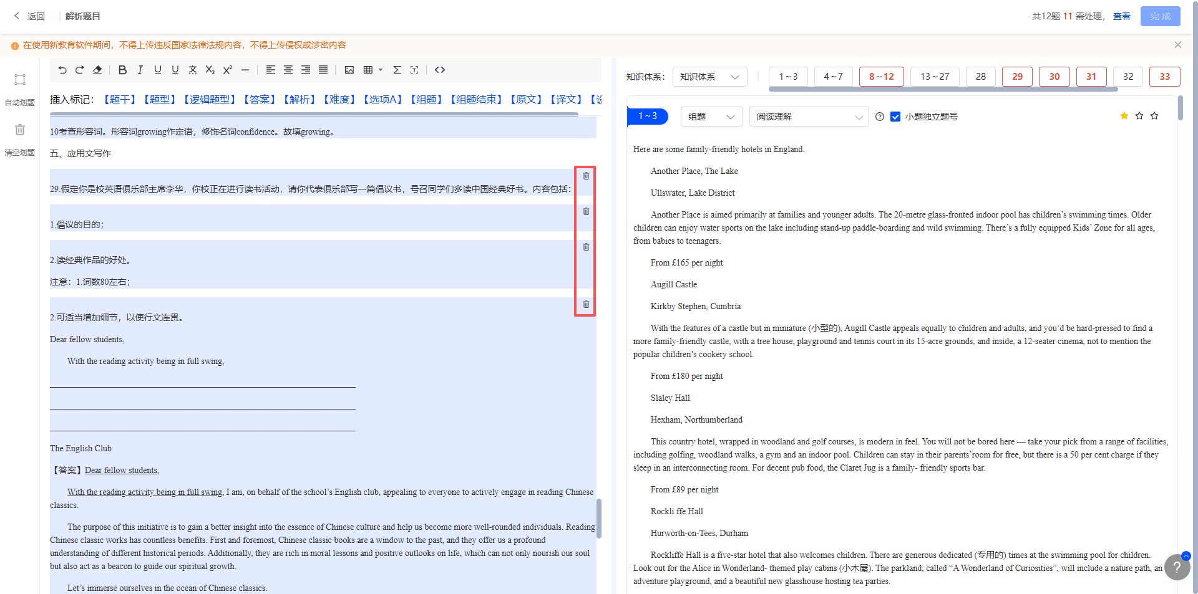This screenshot has width=1198, height=594.
Task: Switch to question tab 30
Action: coord(1054,77)
